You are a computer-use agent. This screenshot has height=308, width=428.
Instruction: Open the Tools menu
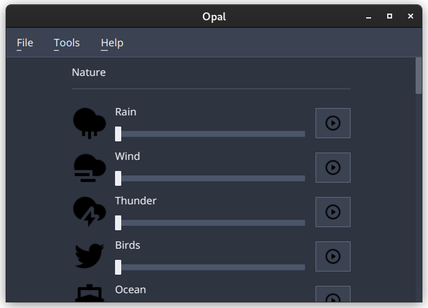pyautogui.click(x=67, y=43)
